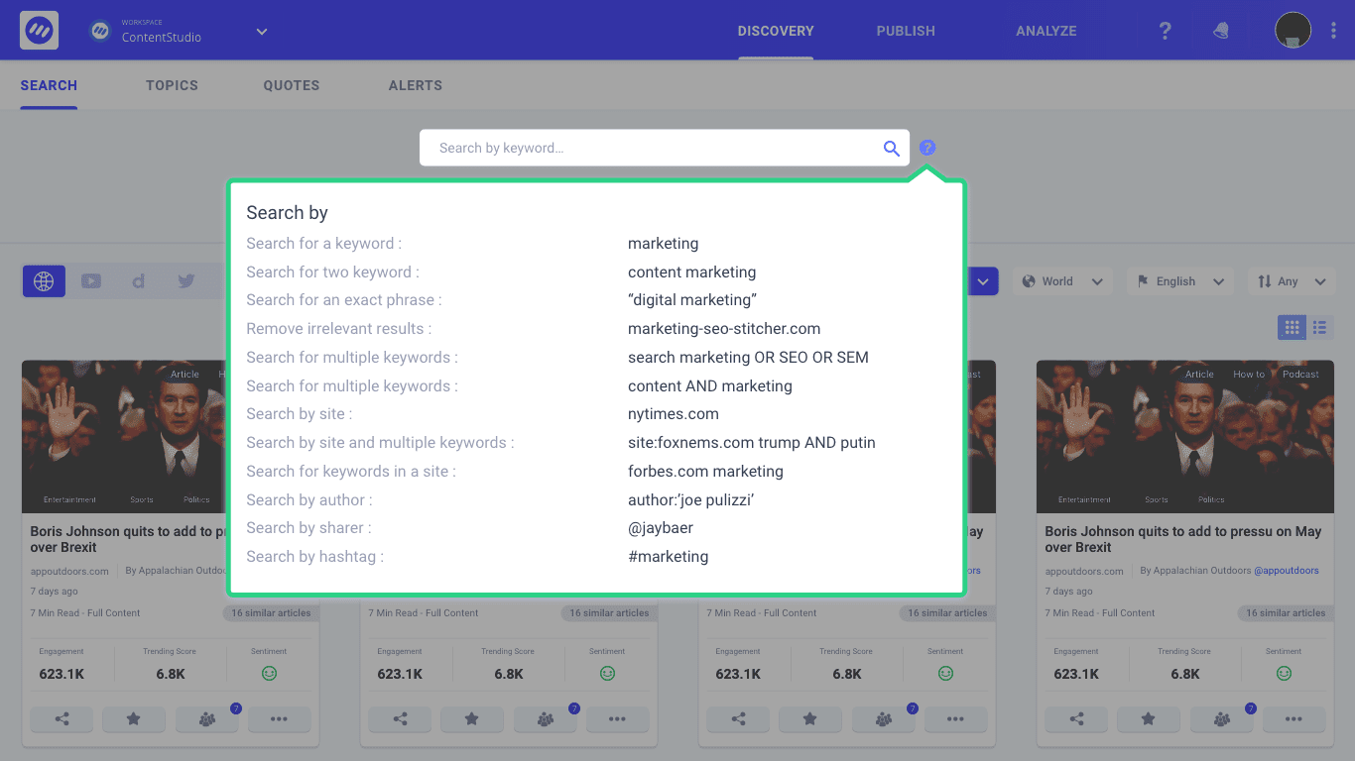Click example 'search marketing OR SEO OR SEM'
Viewport: 1355px width, 761px height.
point(748,358)
